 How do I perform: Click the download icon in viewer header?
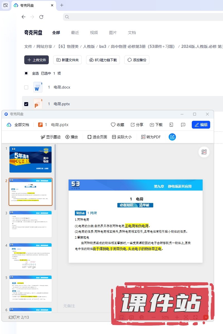[x=156, y=125]
